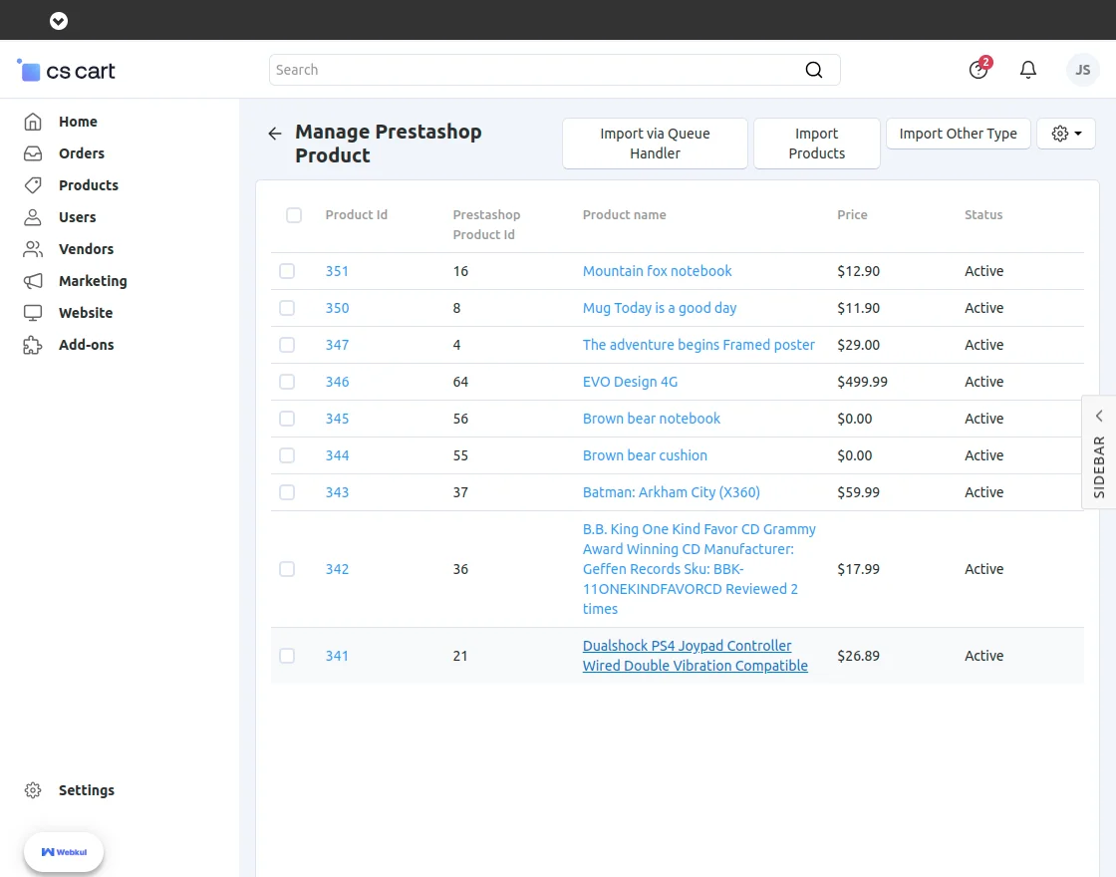The image size is (1116, 877).
Task: Click the Import Other Type button
Action: 958,134
